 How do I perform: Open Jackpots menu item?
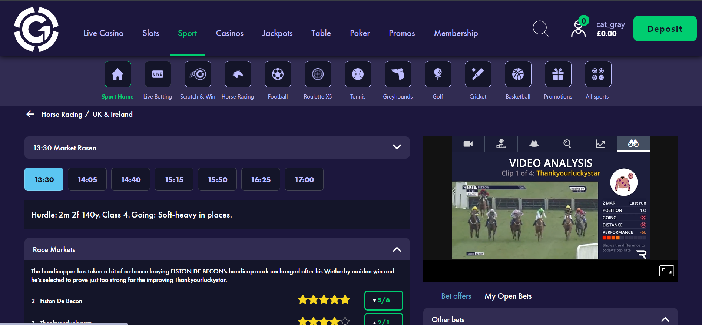(x=277, y=33)
